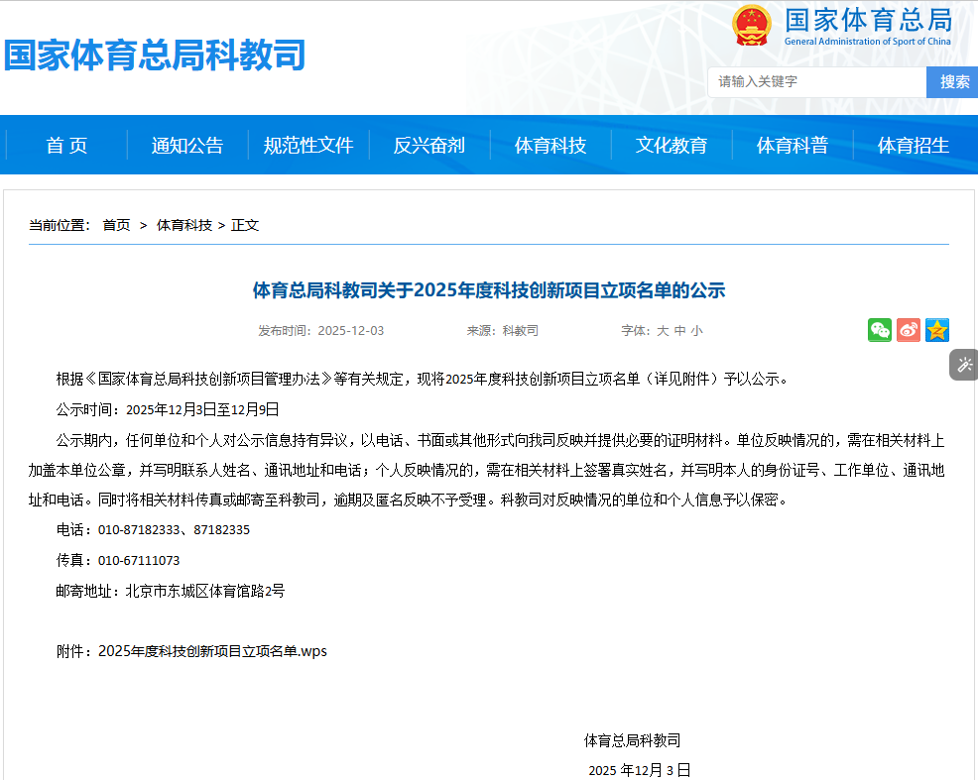Download the 2025年度科技创新项目立项名单.wps attachment
Screen dimensions: 978x780
tap(212, 651)
